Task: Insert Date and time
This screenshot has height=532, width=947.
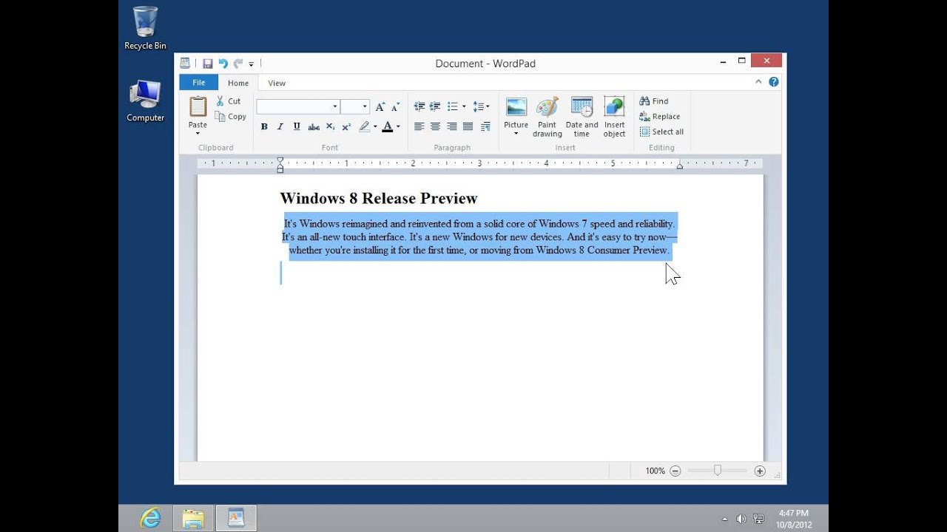Action: click(x=582, y=117)
